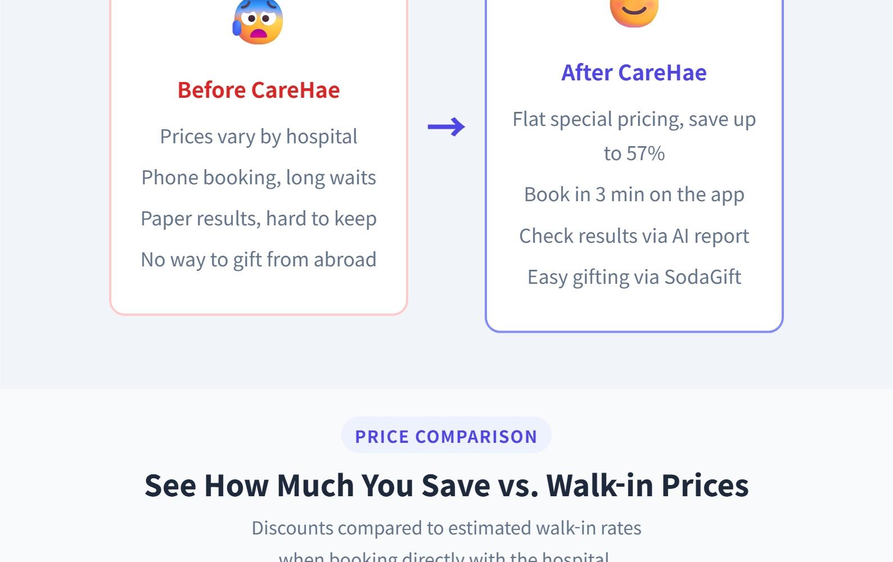893x562 pixels.
Task: Click the PRICE COMPARISON badge
Action: (446, 436)
